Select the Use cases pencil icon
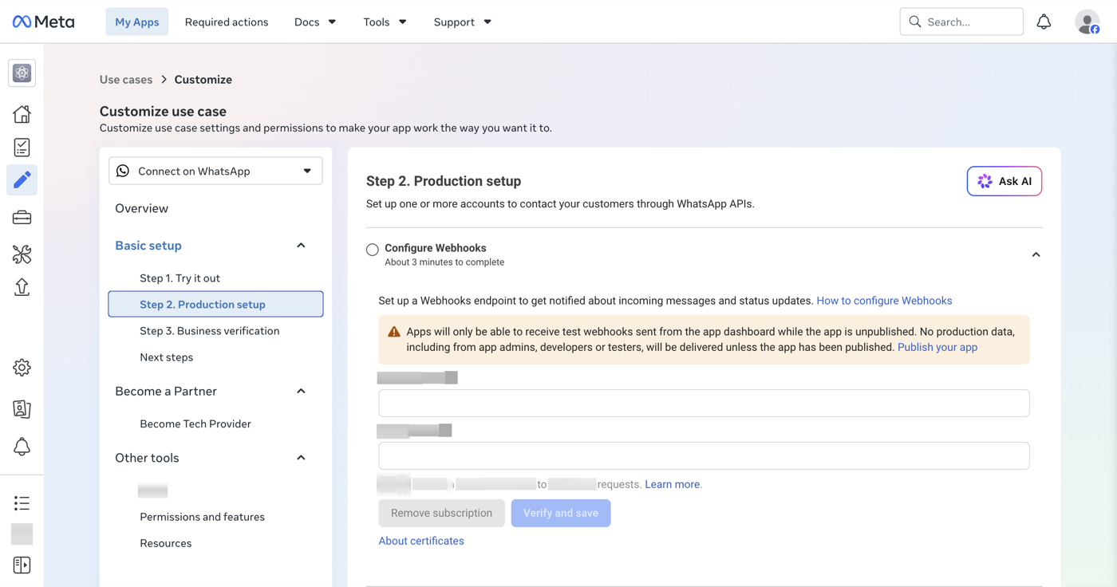Image resolution: width=1117 pixels, height=587 pixels. pos(22,180)
